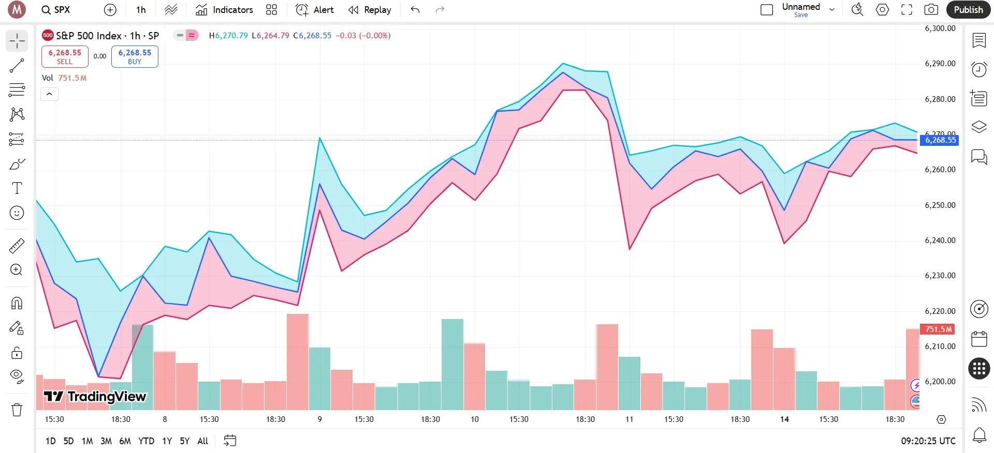Switch to the 1M time range

tap(87, 441)
